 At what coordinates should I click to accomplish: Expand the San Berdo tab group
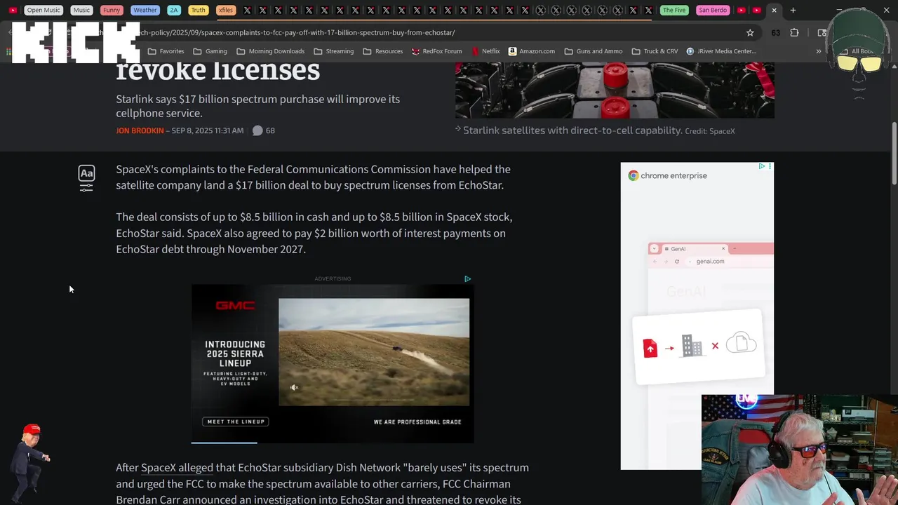point(713,11)
